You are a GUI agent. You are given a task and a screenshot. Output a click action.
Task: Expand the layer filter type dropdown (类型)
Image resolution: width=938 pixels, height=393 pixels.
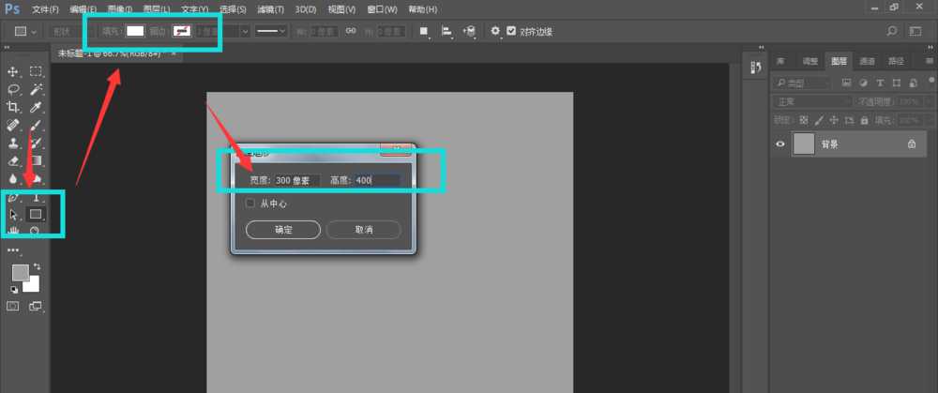coord(803,83)
